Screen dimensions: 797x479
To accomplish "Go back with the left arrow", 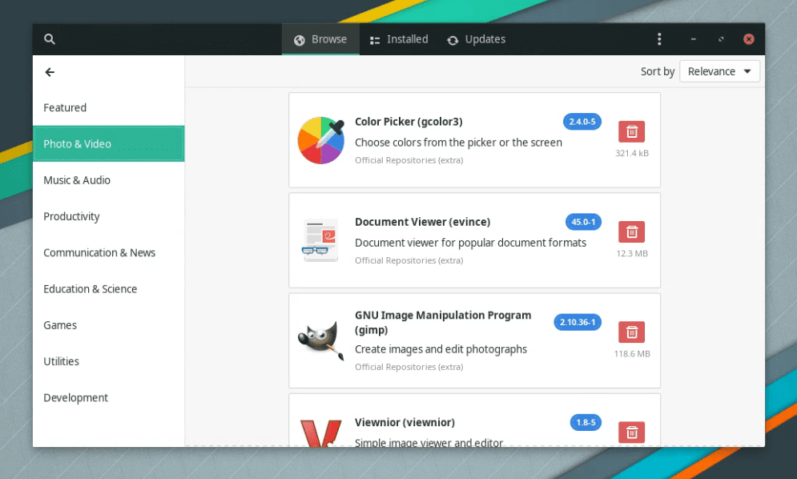I will coord(50,72).
